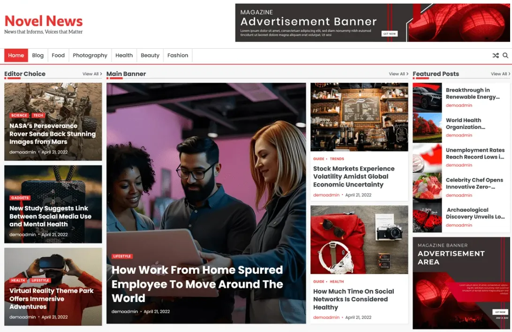Open the World Health Organization post
512x332 pixels.
coord(466,124)
